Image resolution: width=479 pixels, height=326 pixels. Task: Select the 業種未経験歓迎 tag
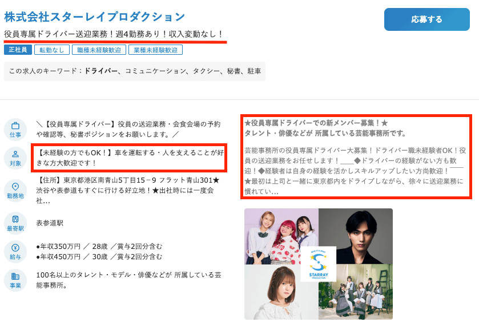point(155,50)
